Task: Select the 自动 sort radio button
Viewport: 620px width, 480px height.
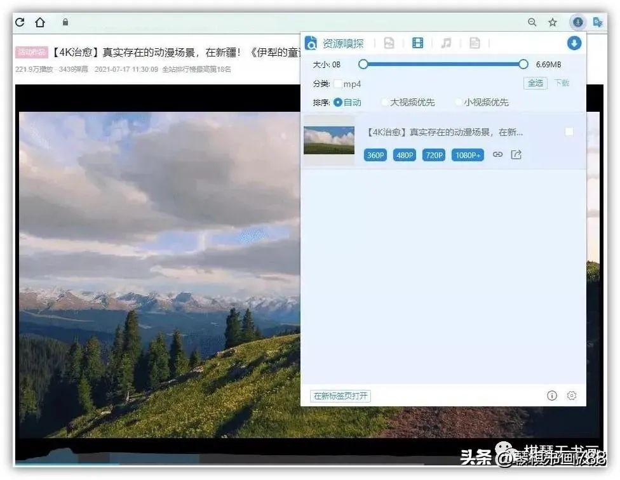Action: 338,102
